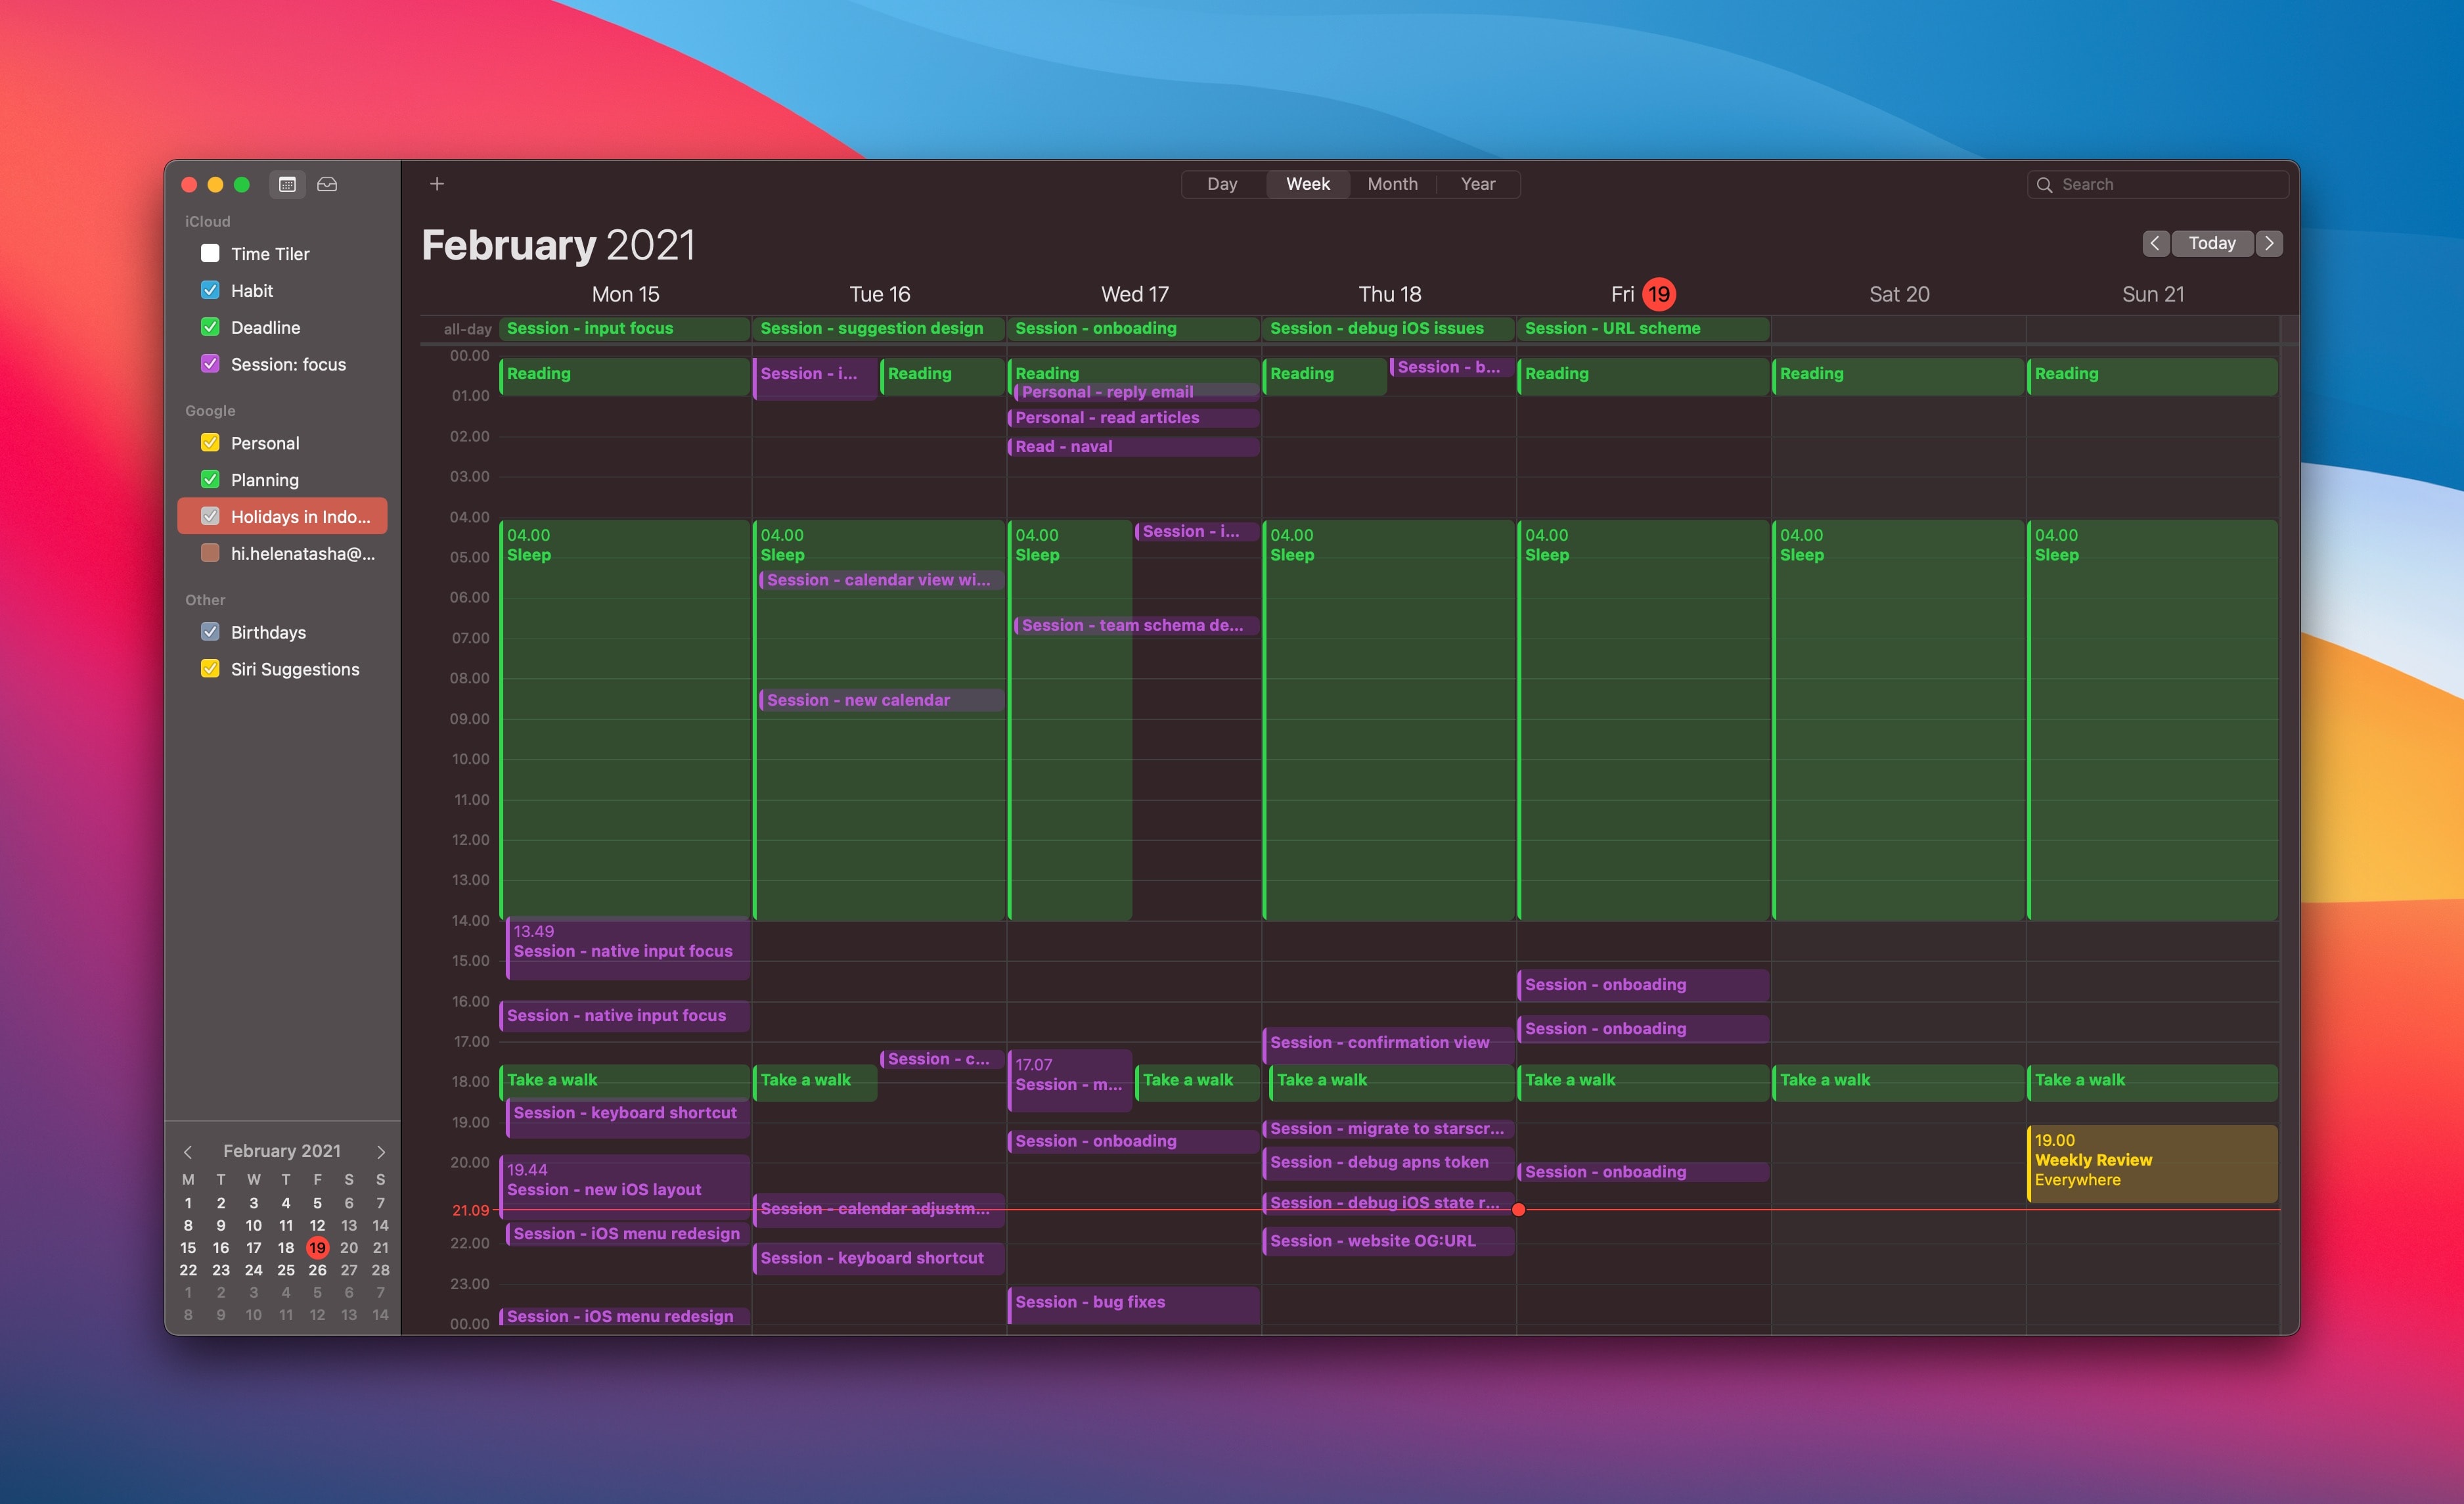This screenshot has width=2464, height=1504.
Task: Switch to the Month view tab
Action: point(1392,184)
